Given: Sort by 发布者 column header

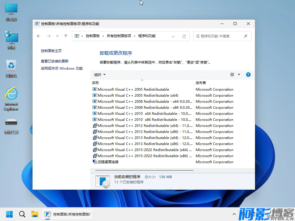Looking at the screenshot, I should [224, 83].
